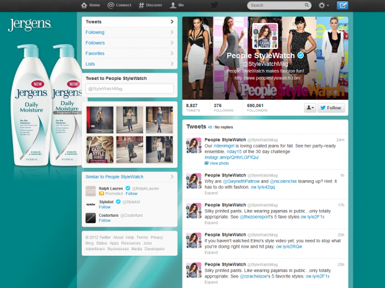Click the chevron beside Tweets
The width and height of the screenshot is (385, 288).
(172, 22)
